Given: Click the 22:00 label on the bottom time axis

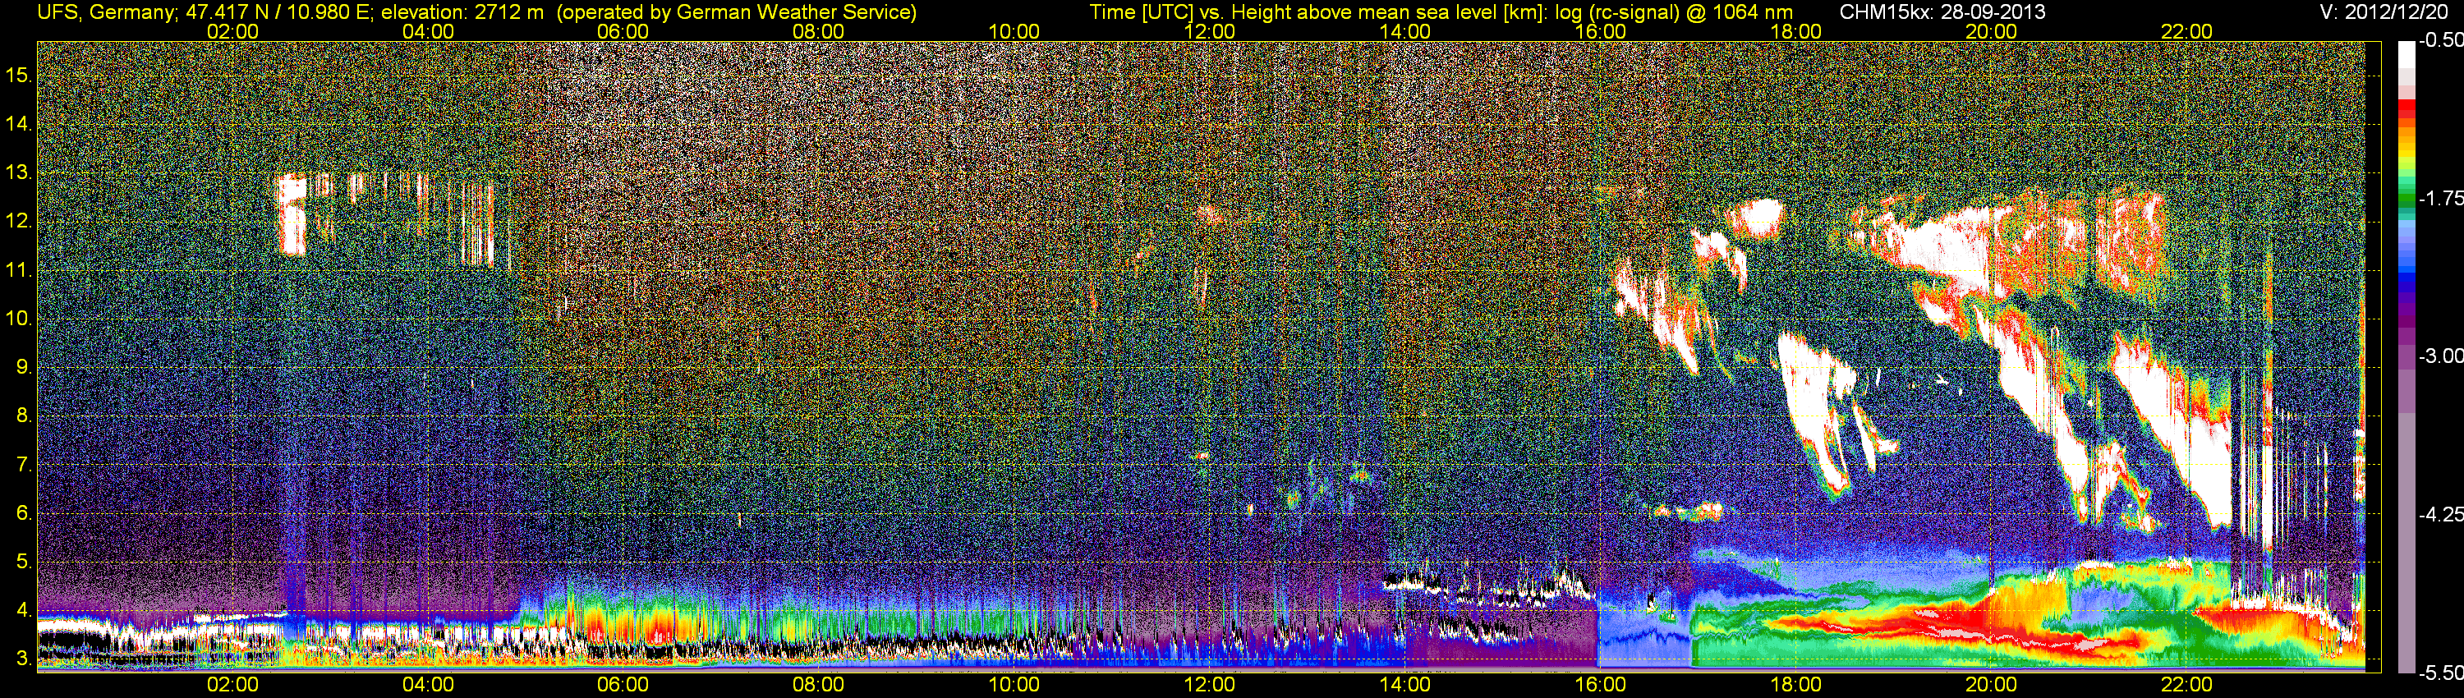Looking at the screenshot, I should click(2186, 685).
